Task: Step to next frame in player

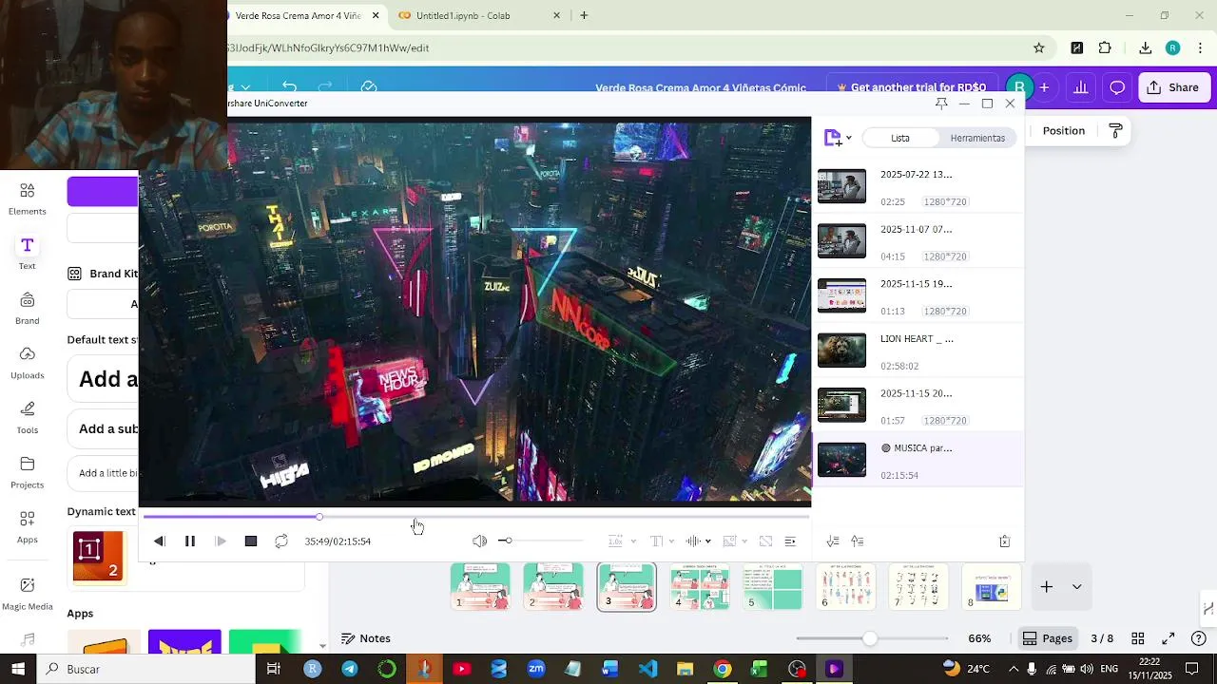Action: pyautogui.click(x=221, y=541)
